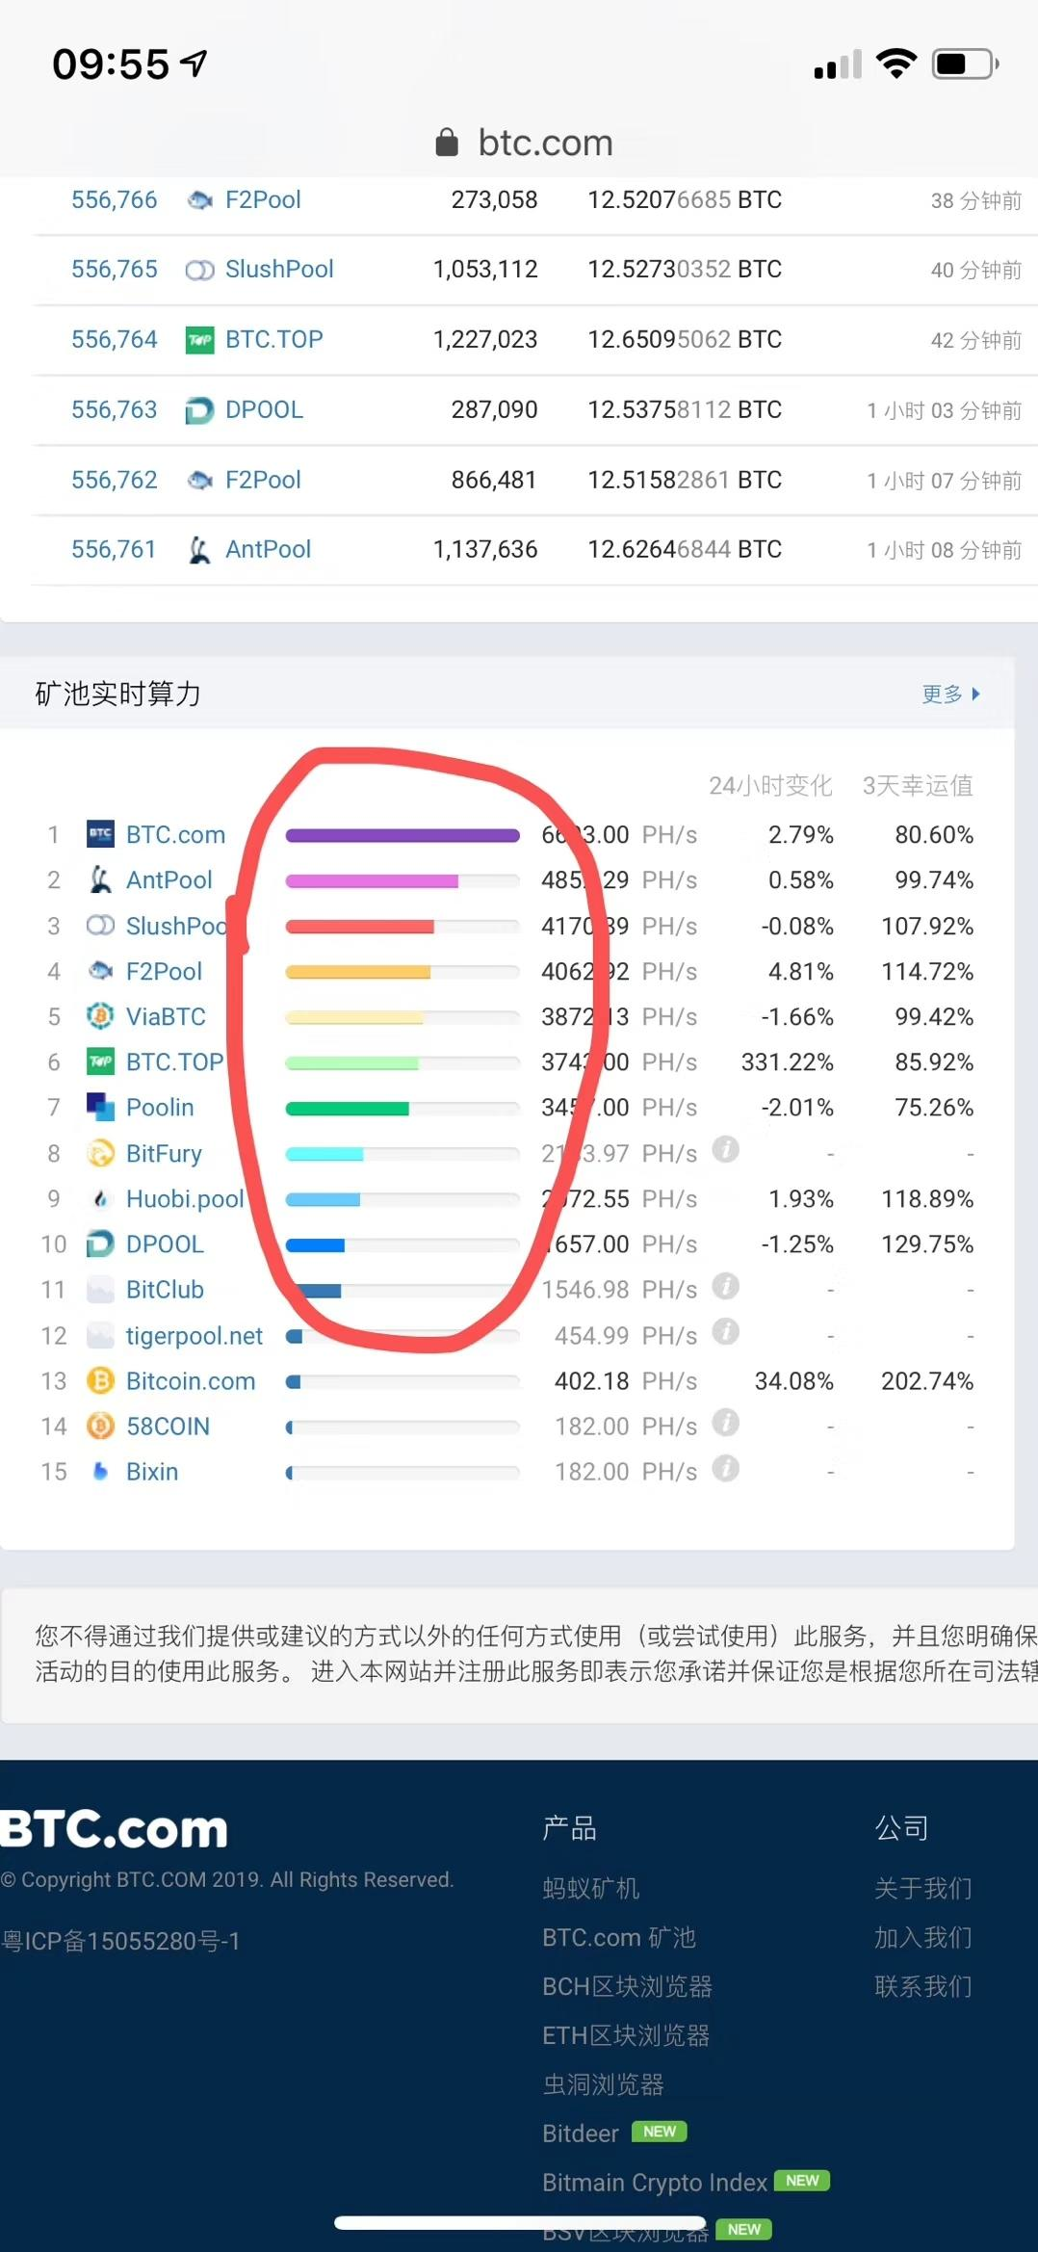Click 关于我们 under the company section
Image resolution: width=1038 pixels, height=2252 pixels.
(x=922, y=1888)
